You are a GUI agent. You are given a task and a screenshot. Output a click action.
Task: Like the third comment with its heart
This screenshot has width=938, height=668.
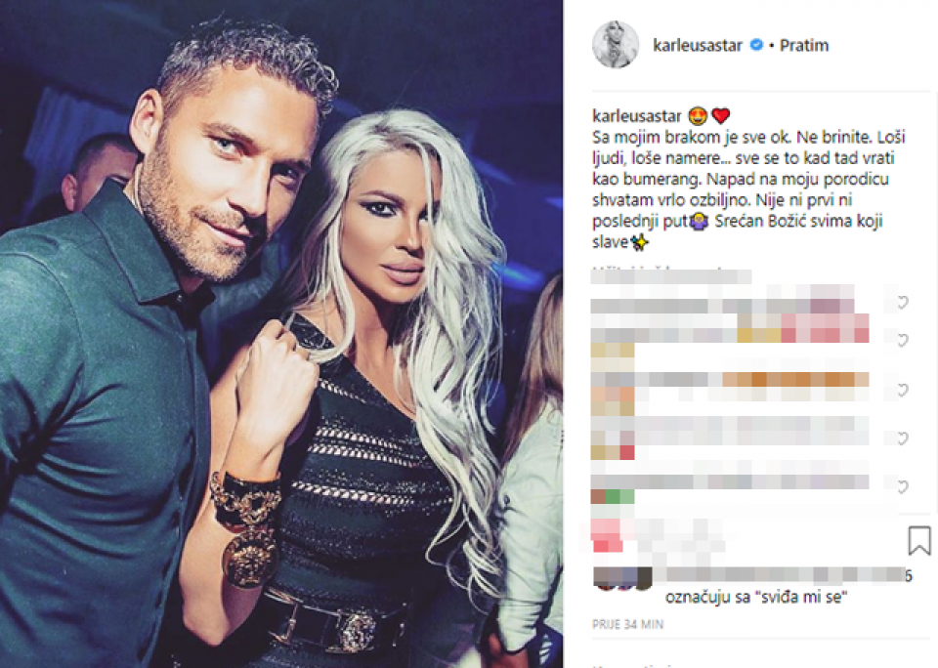click(902, 391)
